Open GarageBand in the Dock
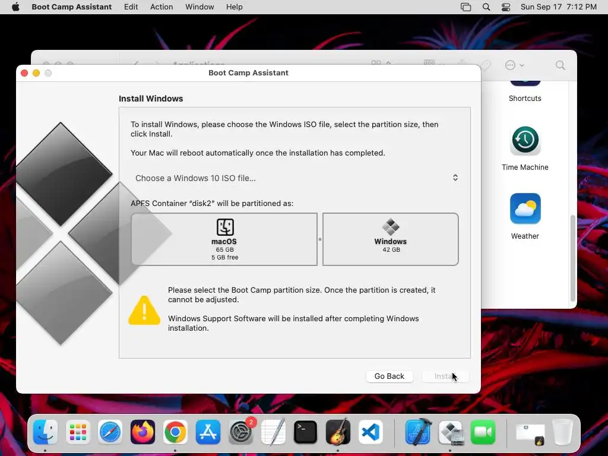Screen dimensions: 608x456 [x=338, y=432]
